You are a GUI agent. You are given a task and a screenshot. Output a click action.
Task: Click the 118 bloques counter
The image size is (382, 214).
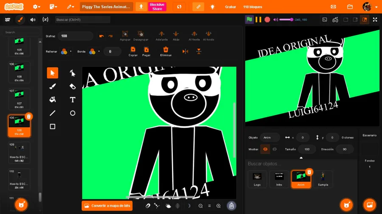pyautogui.click(x=253, y=7)
